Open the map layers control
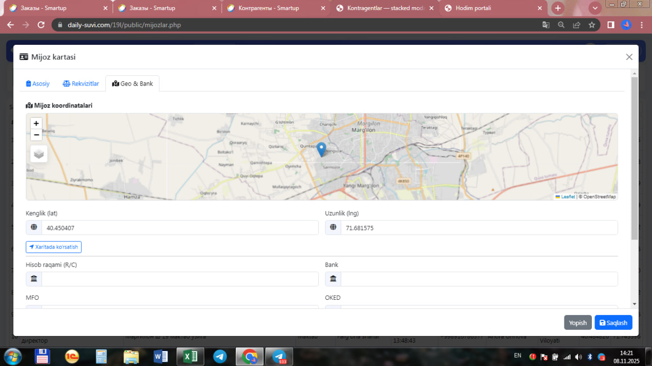This screenshot has height=366, width=652. (x=39, y=154)
